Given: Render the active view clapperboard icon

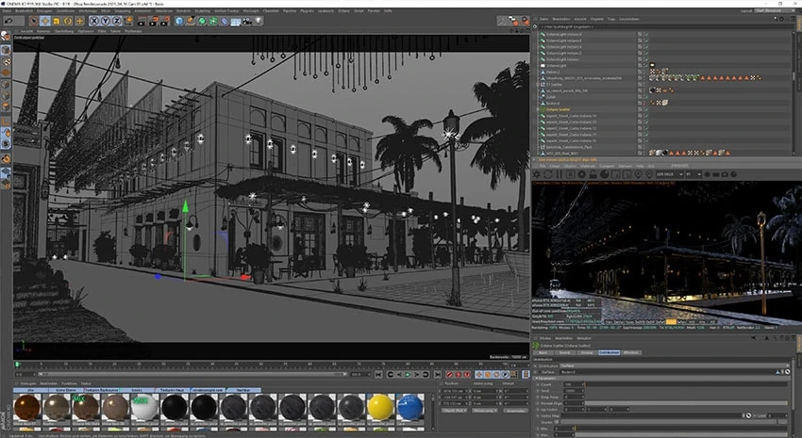Looking at the screenshot, I should [x=142, y=21].
